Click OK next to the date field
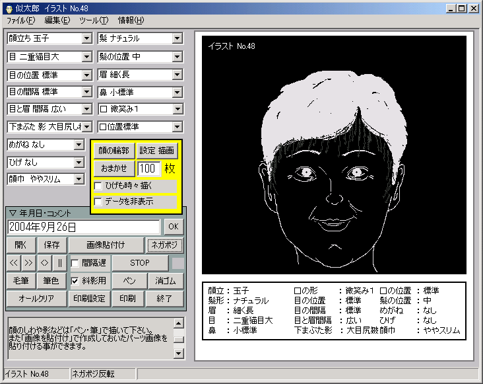The width and height of the screenshot is (483, 384). point(174,227)
